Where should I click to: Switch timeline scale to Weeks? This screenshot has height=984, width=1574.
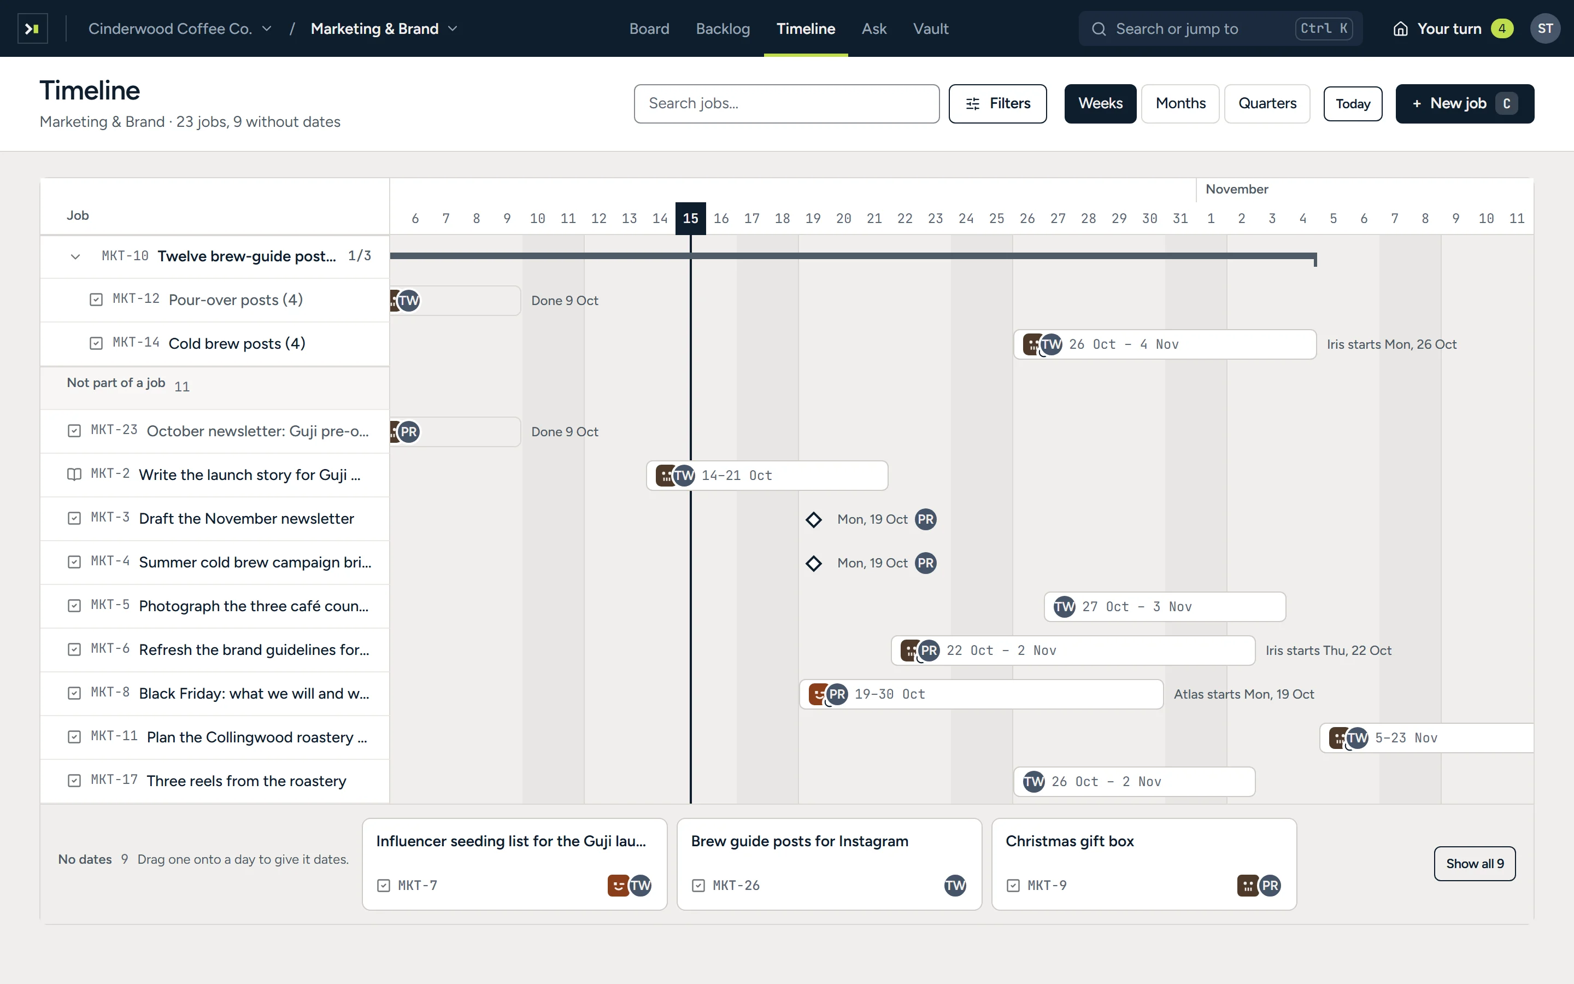(x=1100, y=103)
